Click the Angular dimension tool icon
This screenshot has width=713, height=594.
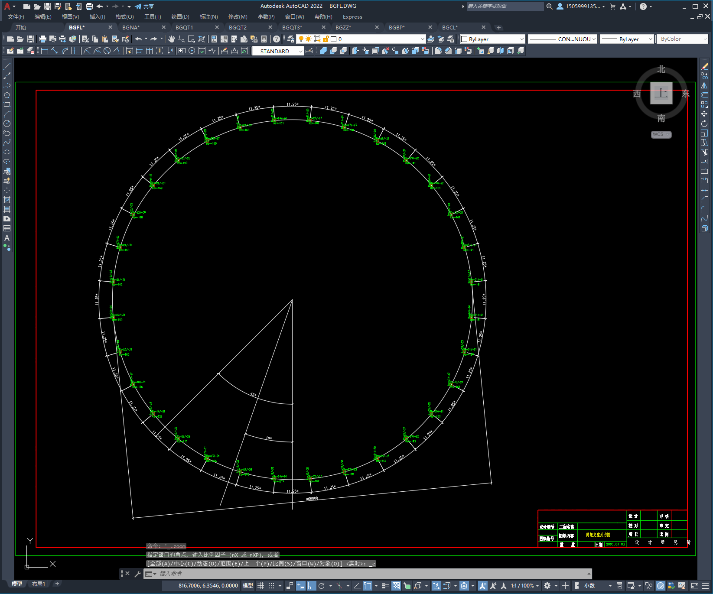coord(117,51)
